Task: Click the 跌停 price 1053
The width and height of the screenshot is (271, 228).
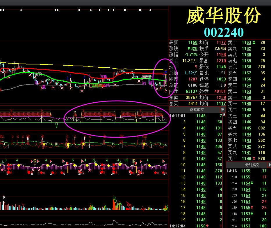Action: coord(221,79)
